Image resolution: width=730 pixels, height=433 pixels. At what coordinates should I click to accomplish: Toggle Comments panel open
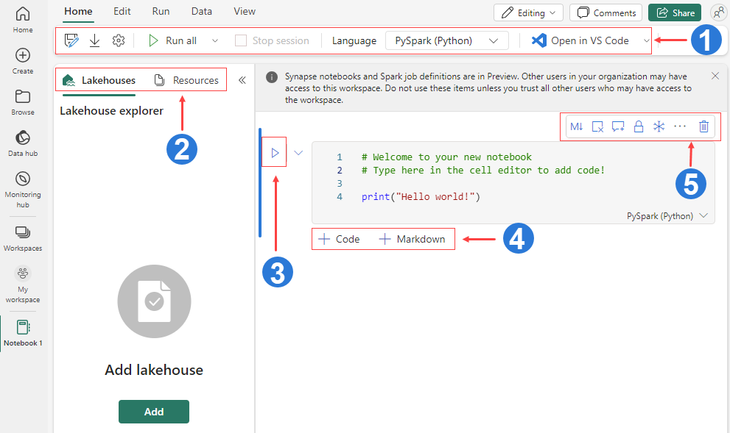[606, 12]
